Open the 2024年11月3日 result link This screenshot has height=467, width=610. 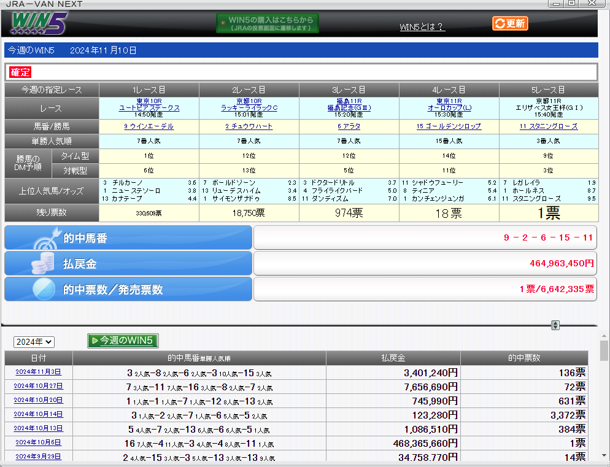coord(38,372)
